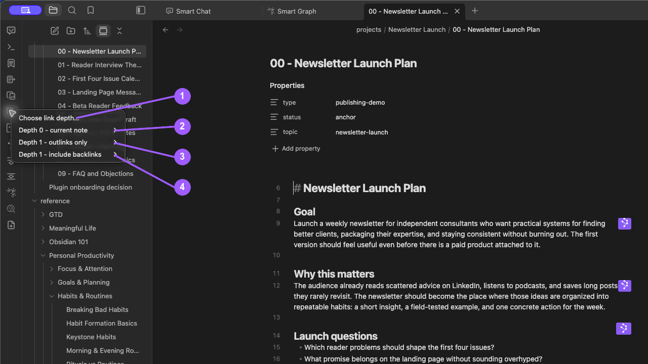Open the file explorer folder icon
648x364 pixels.
coord(53,10)
